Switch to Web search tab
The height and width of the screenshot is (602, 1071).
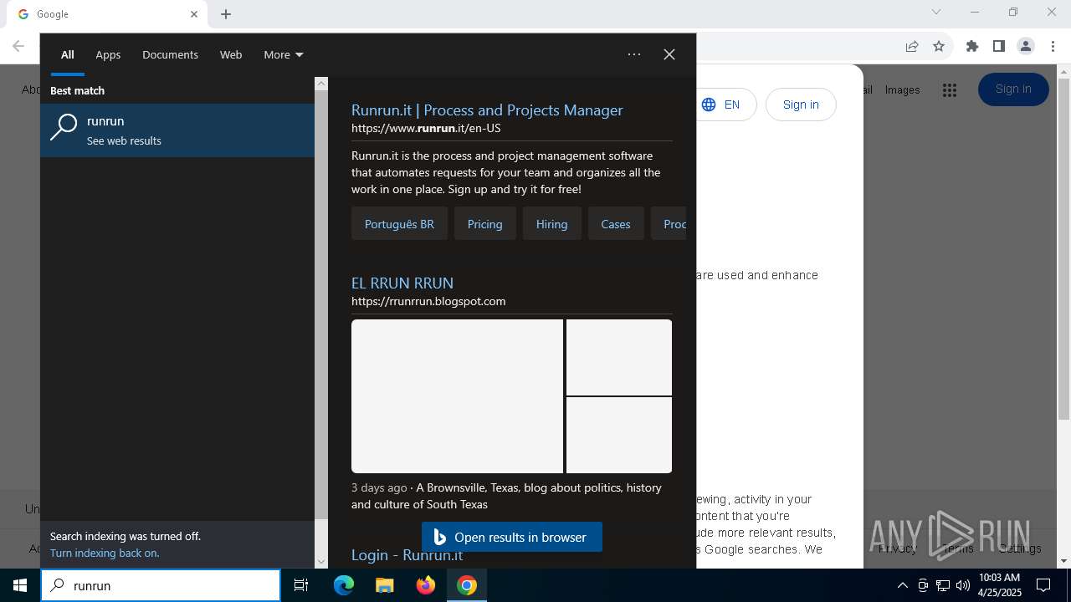[x=231, y=54]
